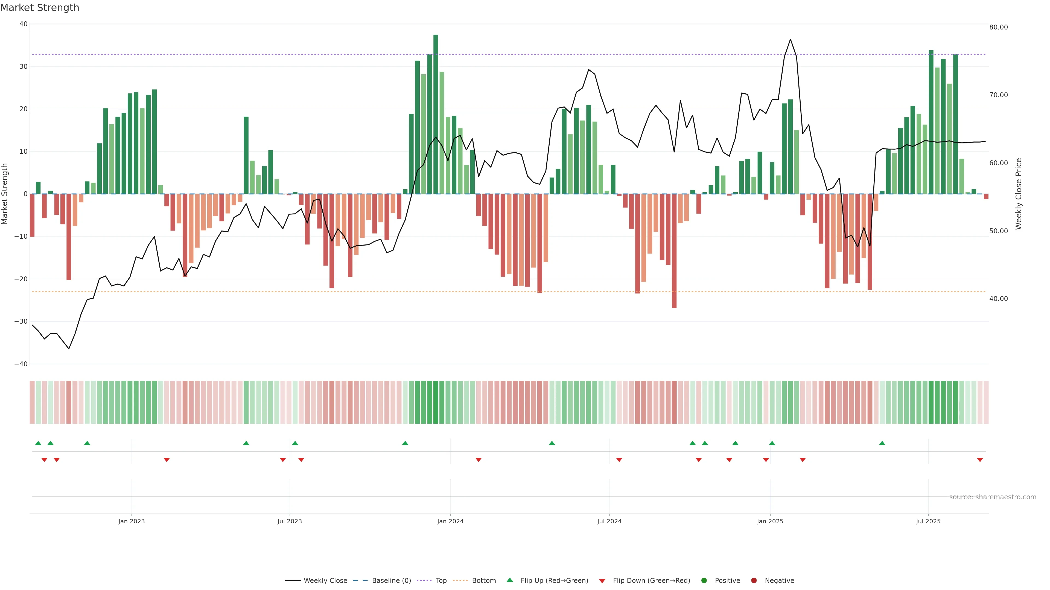Click the green Positive circle in the legend
This screenshot has width=1050, height=590.
(x=704, y=581)
